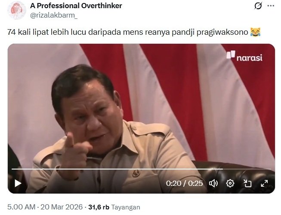Seek to the unplayed end of the timeline
This screenshot has height=215, width=281.
(x=247, y=169)
